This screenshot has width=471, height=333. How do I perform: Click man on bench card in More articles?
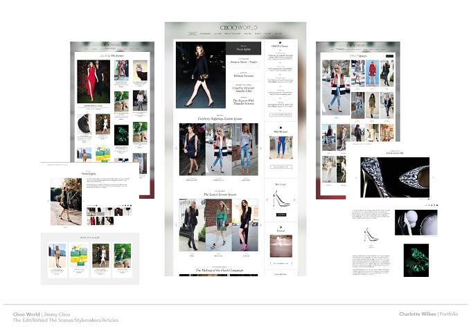(x=123, y=255)
